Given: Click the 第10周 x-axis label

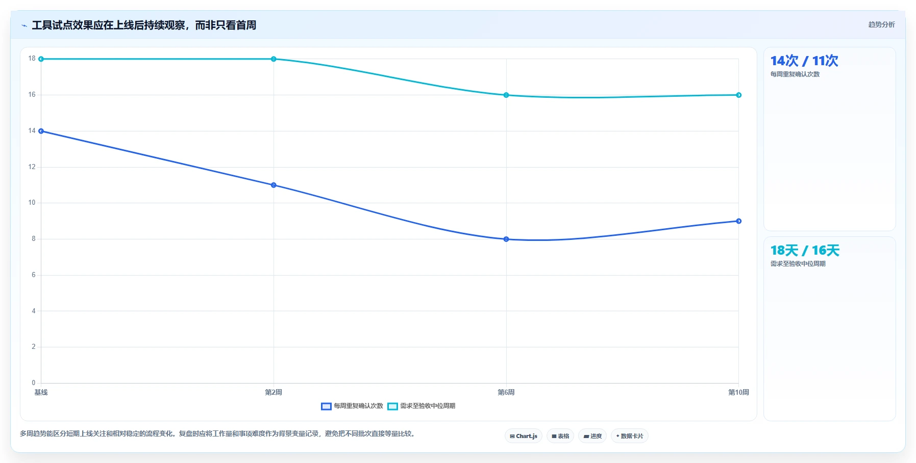Looking at the screenshot, I should point(738,392).
